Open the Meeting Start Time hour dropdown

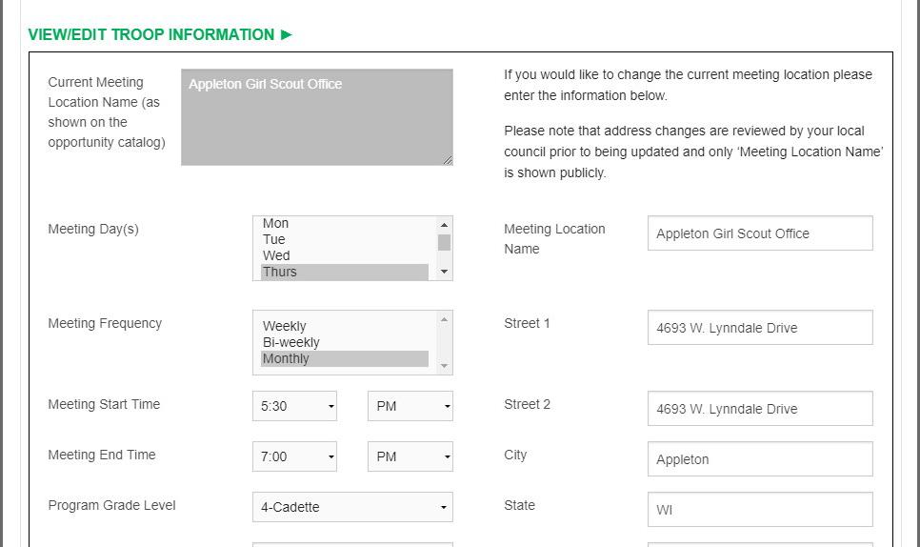coord(294,406)
